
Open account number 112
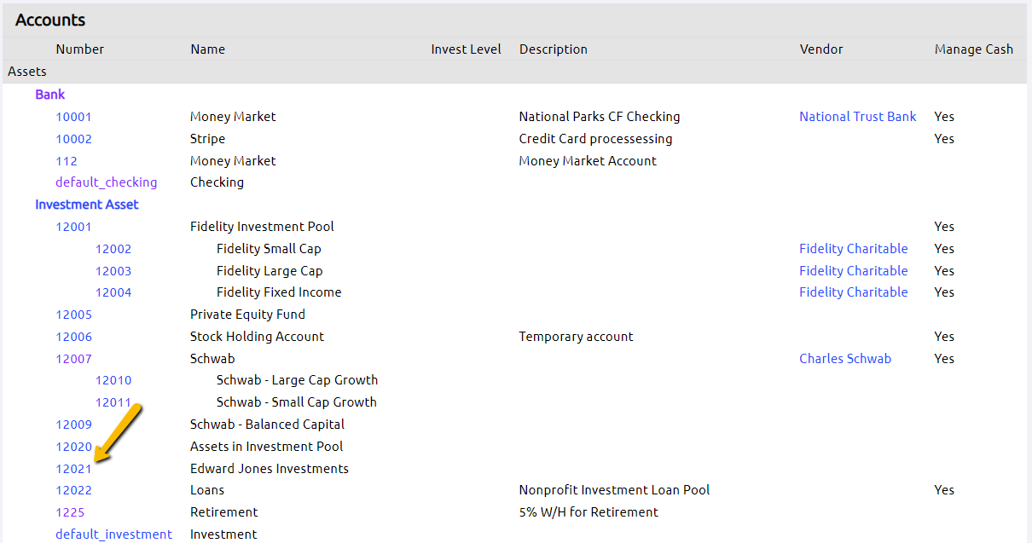pos(67,161)
